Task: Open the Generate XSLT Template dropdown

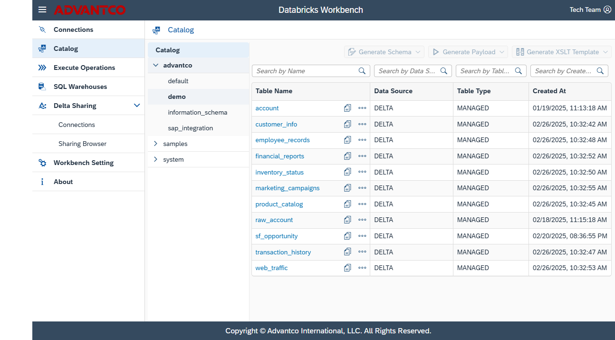Action: [562, 52]
